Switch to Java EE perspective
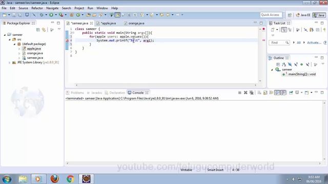Viewport: 328px width, 184px height. click(303, 15)
